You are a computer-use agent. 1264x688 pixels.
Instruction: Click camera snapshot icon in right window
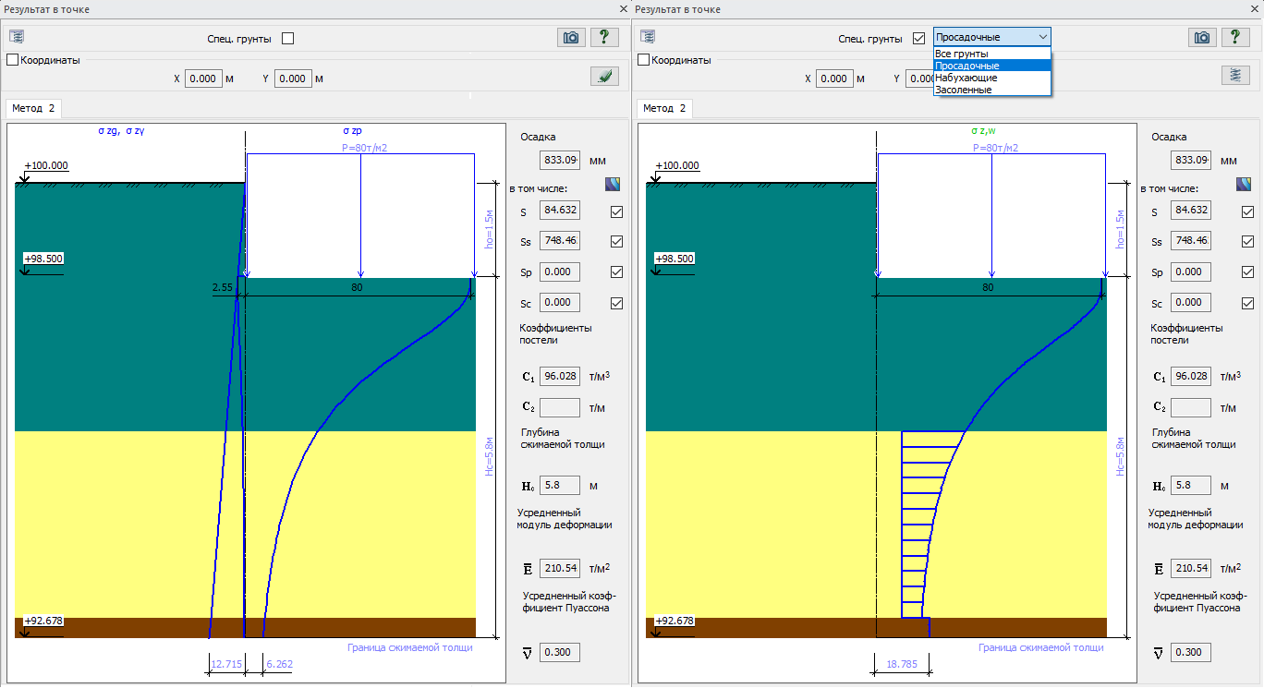[1202, 37]
